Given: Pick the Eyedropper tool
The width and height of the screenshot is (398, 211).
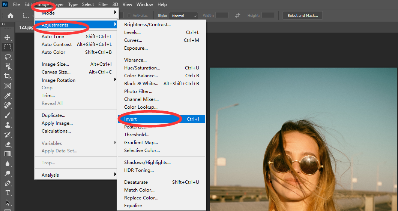Looking at the screenshot, I should click(x=8, y=96).
